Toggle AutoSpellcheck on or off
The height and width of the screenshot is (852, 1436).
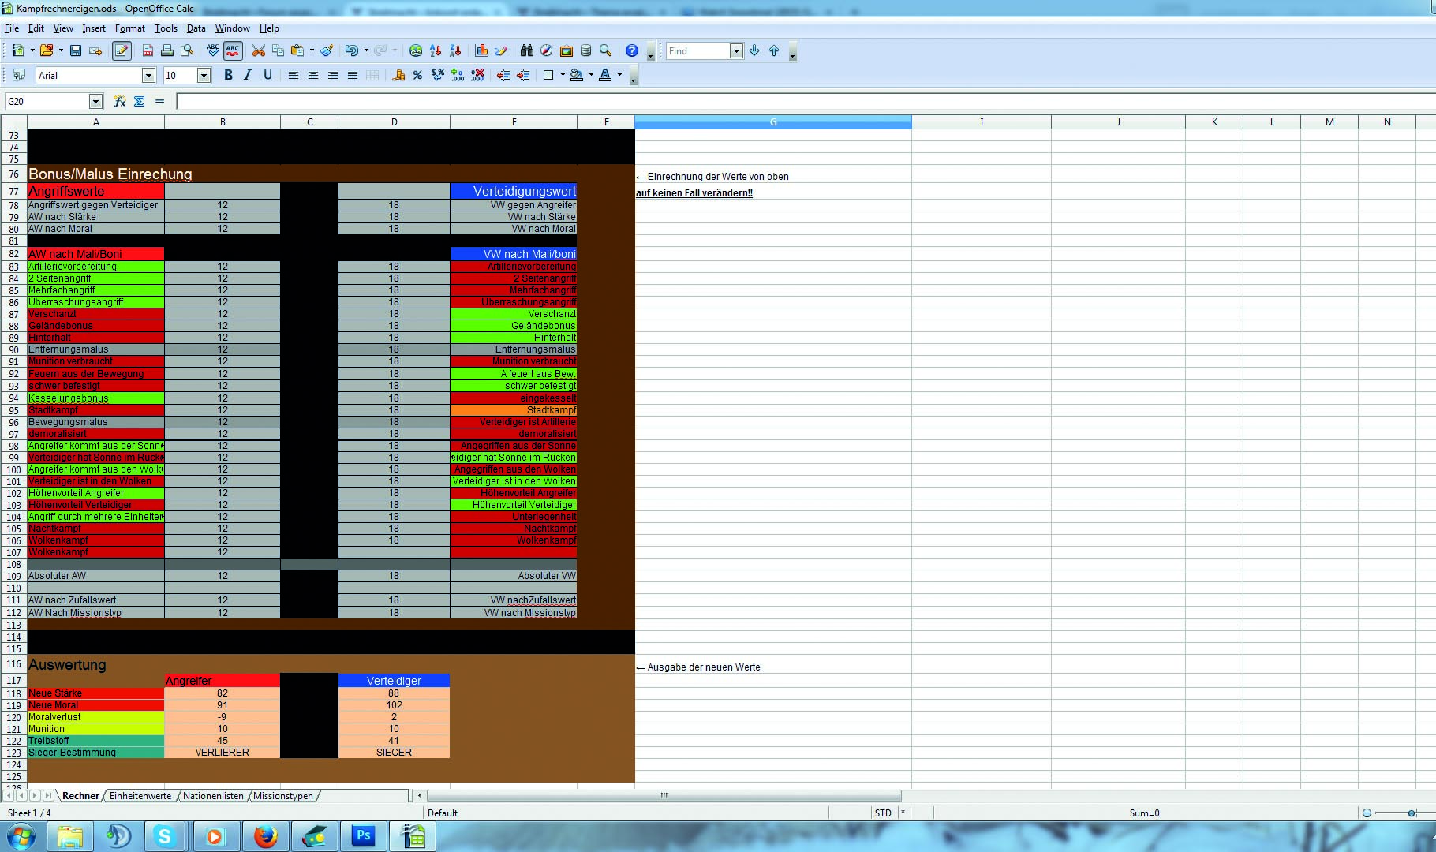(233, 51)
